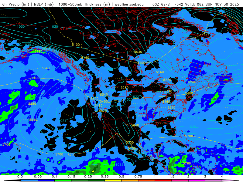Image resolution: width=243 pixels, height=182 pixels.
Task: Click the '6h Precip (in.)' title text
Action: pos(16,4)
